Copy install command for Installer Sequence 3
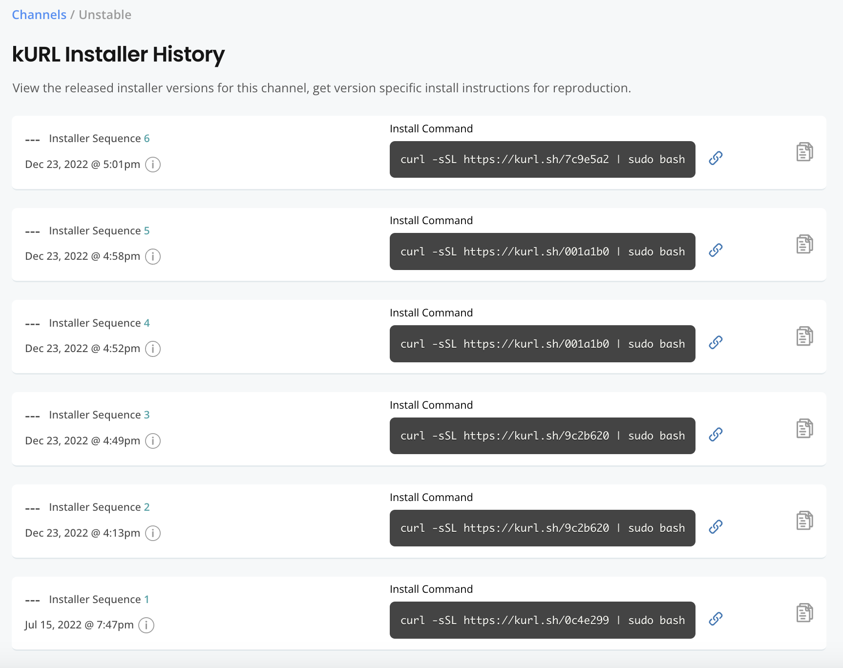843x668 pixels. (x=805, y=428)
